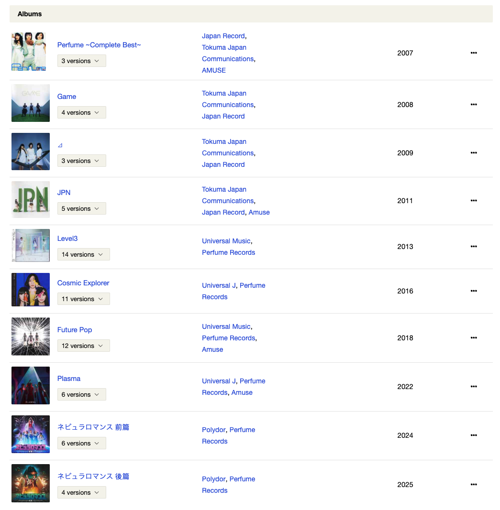The image size is (500, 510).
Task: Open Amuse label in JPN row
Action: [259, 212]
